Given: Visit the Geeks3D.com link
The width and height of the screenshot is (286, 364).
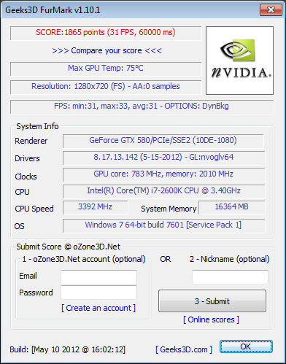Looking at the screenshot, I should [x=184, y=349].
